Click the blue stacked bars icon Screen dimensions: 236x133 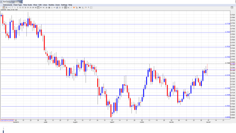[57, 7]
